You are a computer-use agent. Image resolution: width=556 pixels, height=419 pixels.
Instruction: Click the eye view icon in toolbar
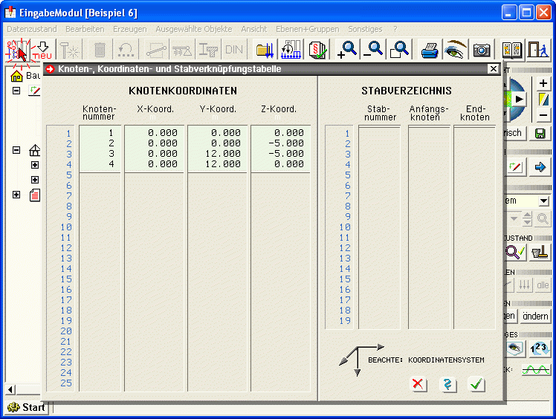point(455,50)
